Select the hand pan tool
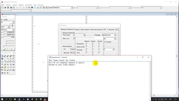179x101 pixels. pyautogui.click(x=13, y=56)
